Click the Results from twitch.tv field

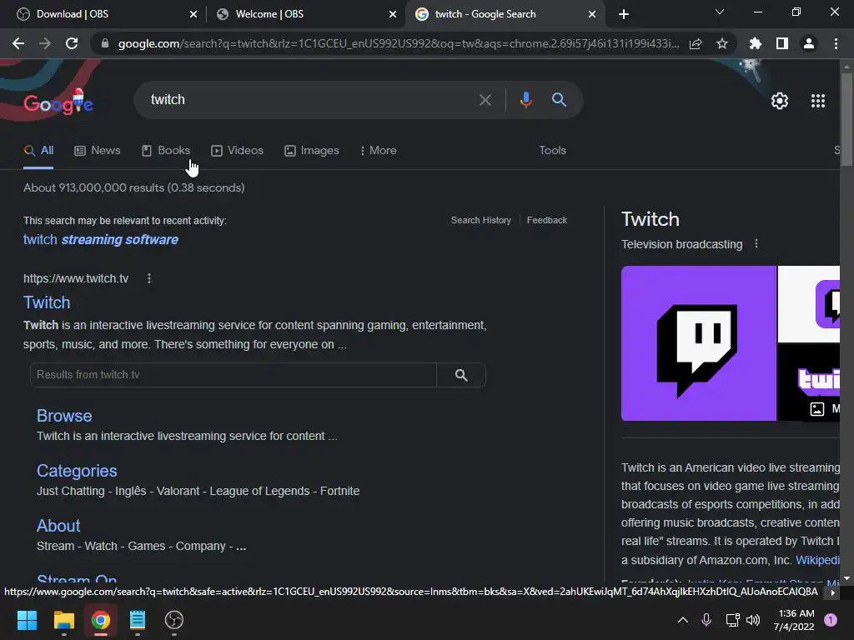tap(234, 375)
